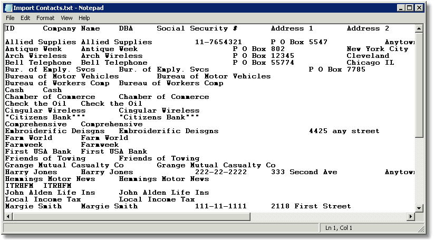Click first 'Cash' entry in line
This screenshot has width=434, height=242.
[14, 90]
